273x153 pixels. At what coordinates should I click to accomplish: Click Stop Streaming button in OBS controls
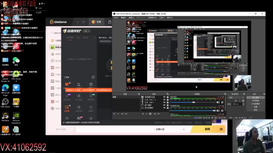click(x=255, y=98)
